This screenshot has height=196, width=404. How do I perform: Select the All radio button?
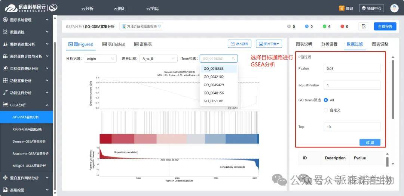(x=326, y=100)
